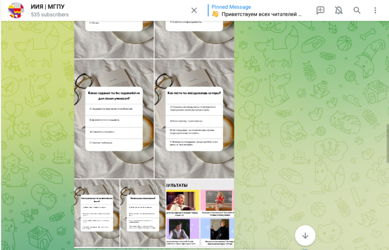Open the results image with four photos
This screenshot has width=389, height=250.
[x=200, y=213]
